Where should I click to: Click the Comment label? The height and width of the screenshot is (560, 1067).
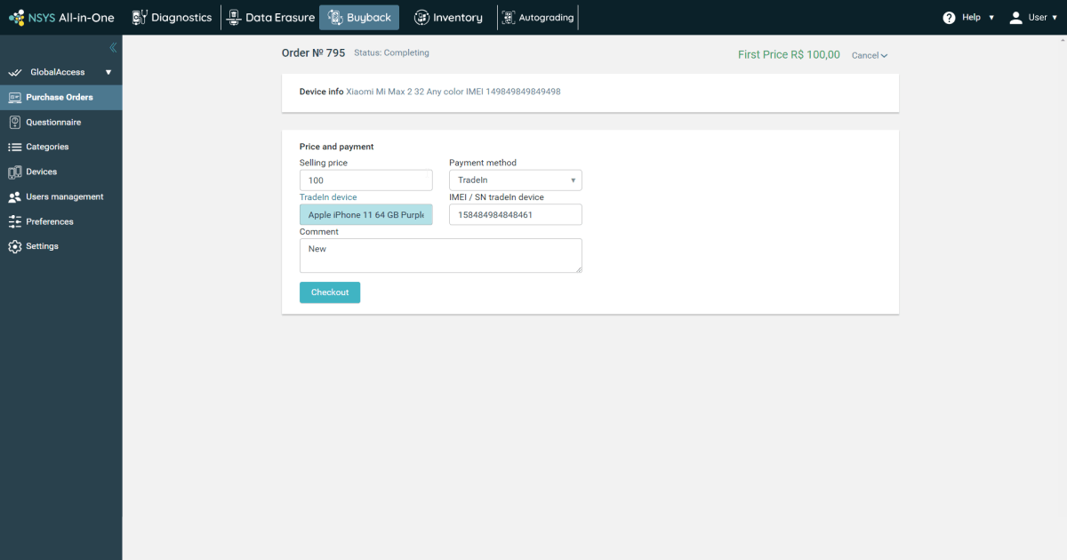coord(319,232)
